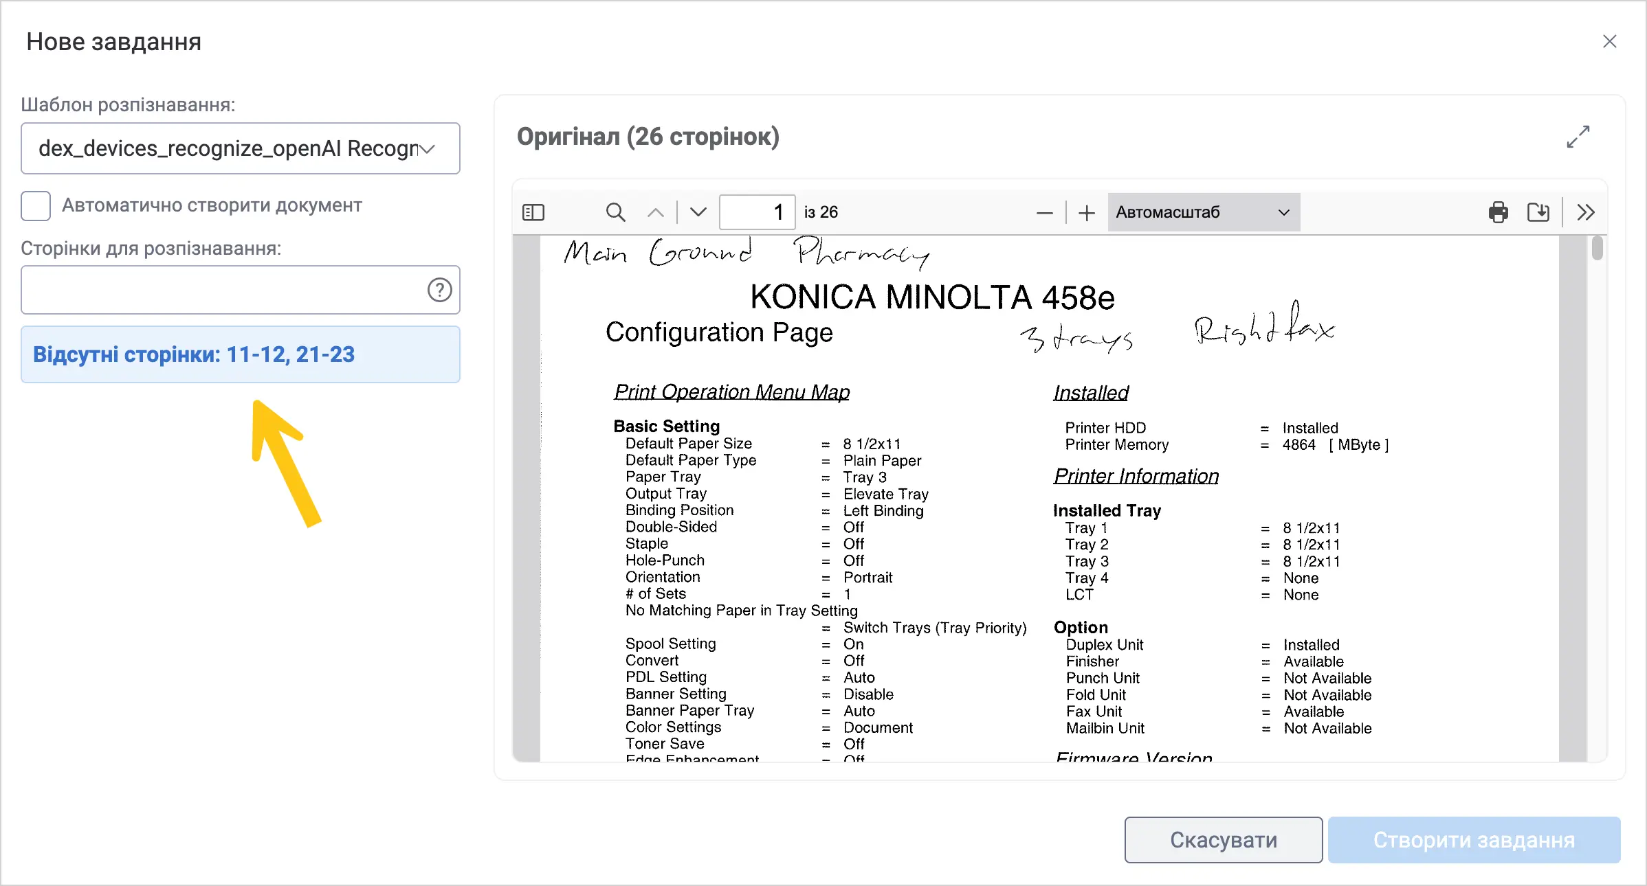This screenshot has height=886, width=1647.
Task: Expand the original preview to fullscreen
Action: (1578, 137)
